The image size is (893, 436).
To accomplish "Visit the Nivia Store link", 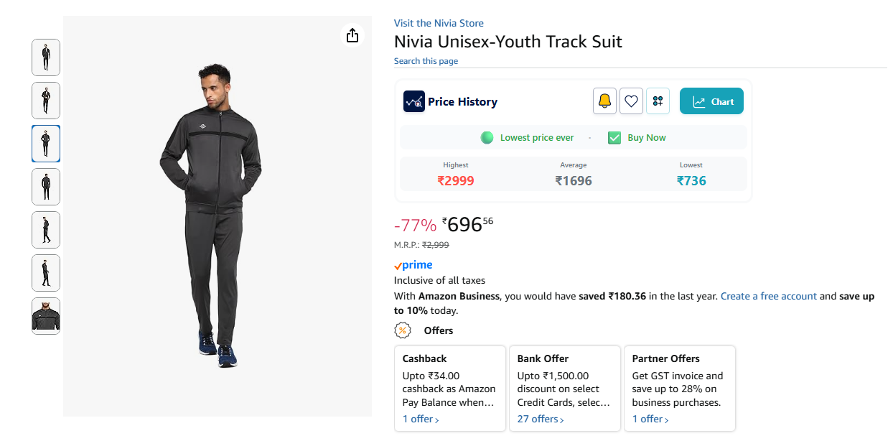I will pos(439,23).
